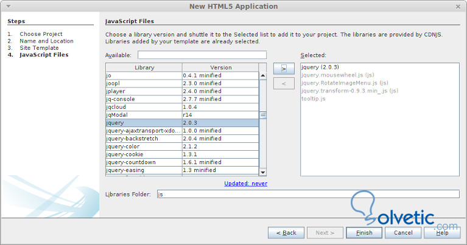Click version cell 2.1.2 for jquery-color
This screenshot has height=245, width=467.
click(x=220, y=147)
